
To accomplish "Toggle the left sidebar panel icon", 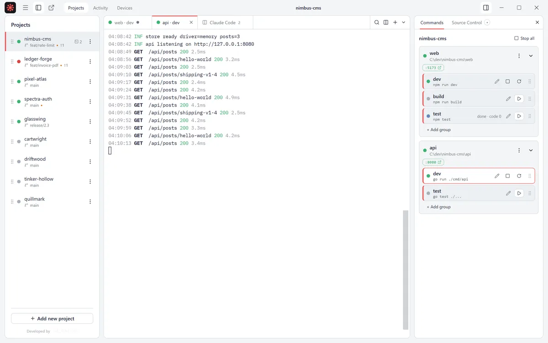I will click(38, 8).
